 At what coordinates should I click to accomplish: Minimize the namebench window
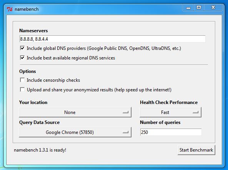point(188,8)
